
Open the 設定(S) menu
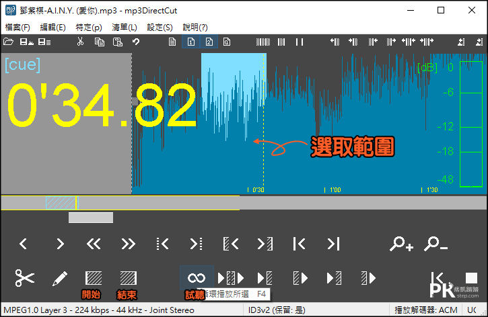pyautogui.click(x=160, y=28)
